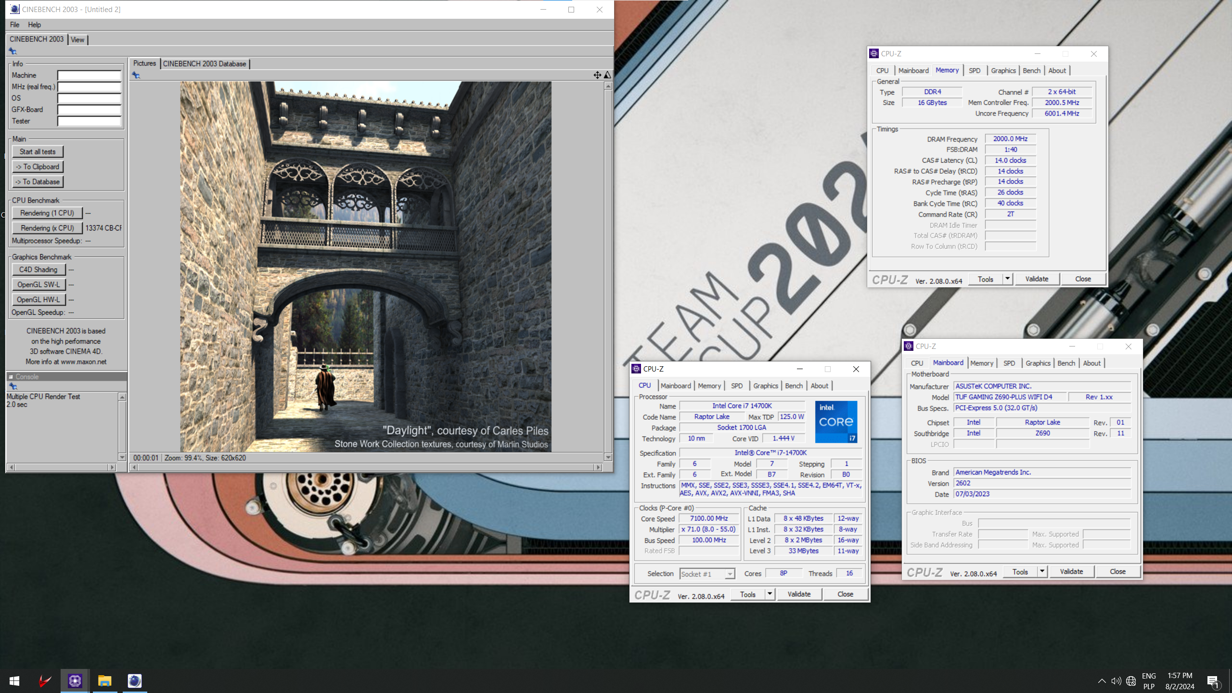Open CPU-Z from the taskbar
This screenshot has width=1232, height=693.
pos(75,681)
